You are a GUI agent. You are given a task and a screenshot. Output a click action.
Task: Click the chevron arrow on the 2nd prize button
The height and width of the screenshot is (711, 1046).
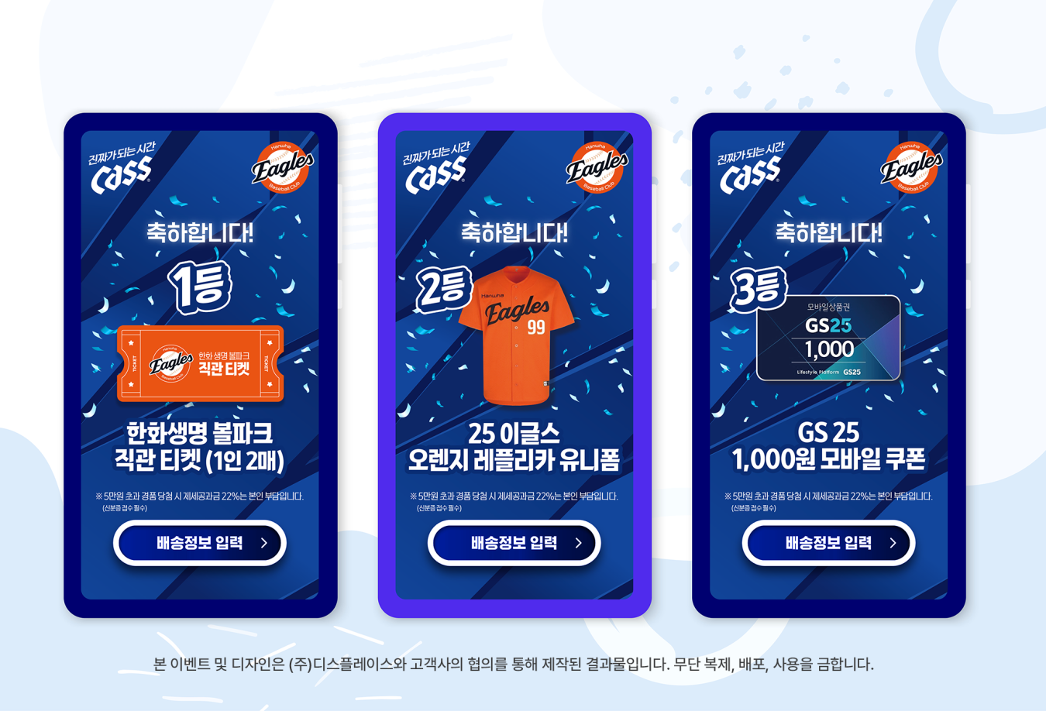click(579, 543)
